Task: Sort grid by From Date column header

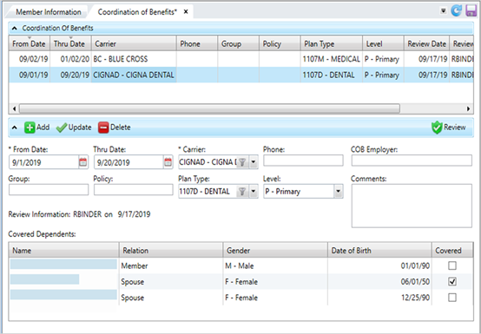Action: tap(30, 43)
